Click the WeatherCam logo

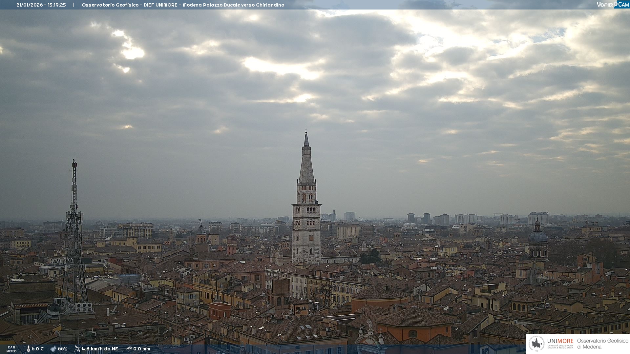click(613, 5)
